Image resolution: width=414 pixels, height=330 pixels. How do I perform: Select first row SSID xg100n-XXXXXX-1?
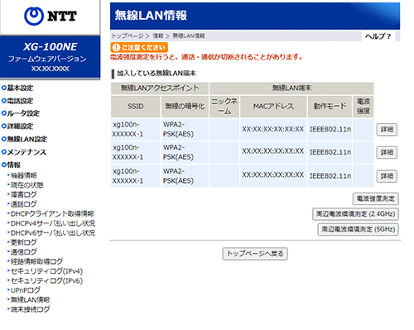136,129
